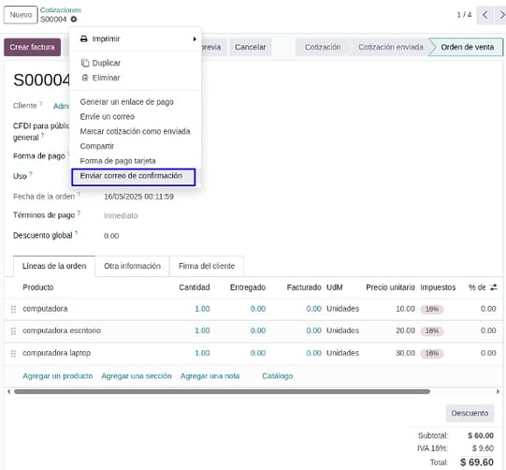Image resolution: width=506 pixels, height=470 pixels.
Task: Open the column settings adjust icon
Action: pos(494,287)
